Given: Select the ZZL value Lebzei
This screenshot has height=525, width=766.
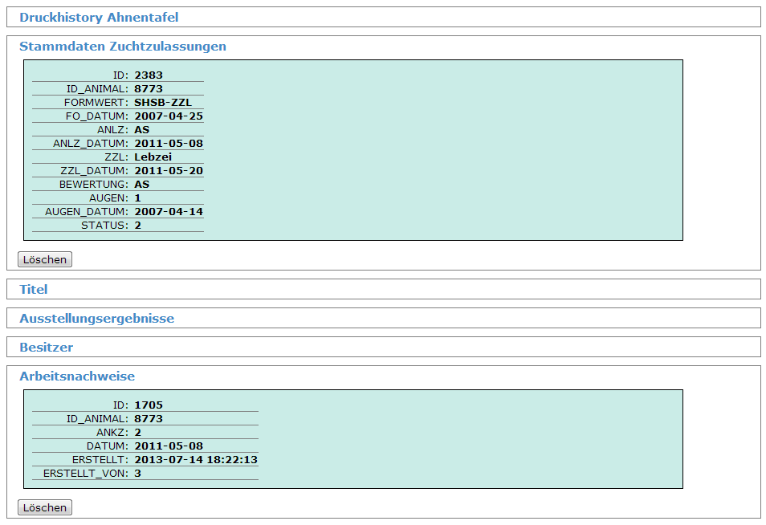Looking at the screenshot, I should 153,157.
